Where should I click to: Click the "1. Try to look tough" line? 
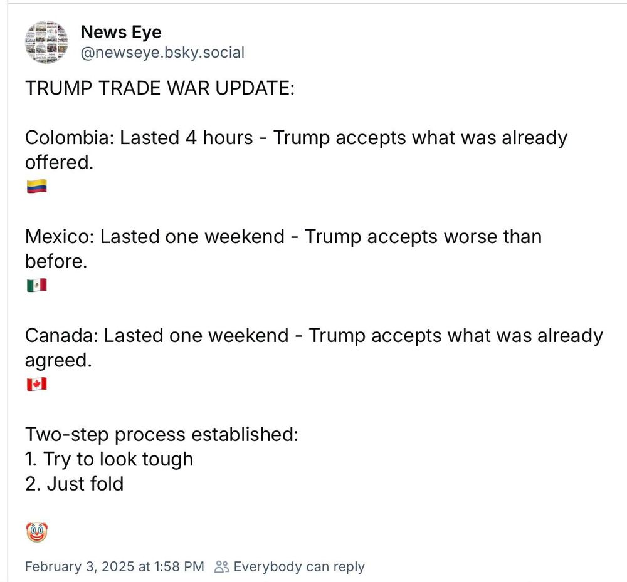point(109,459)
